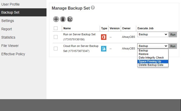The width and height of the screenshot is (181, 111).
Task: Choose Space Freeing Up from the list
Action: point(150,61)
